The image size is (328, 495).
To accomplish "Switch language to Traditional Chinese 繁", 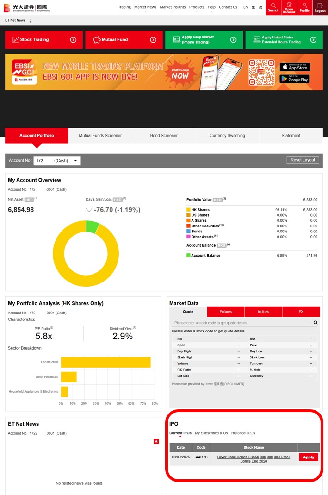I will point(253,7).
